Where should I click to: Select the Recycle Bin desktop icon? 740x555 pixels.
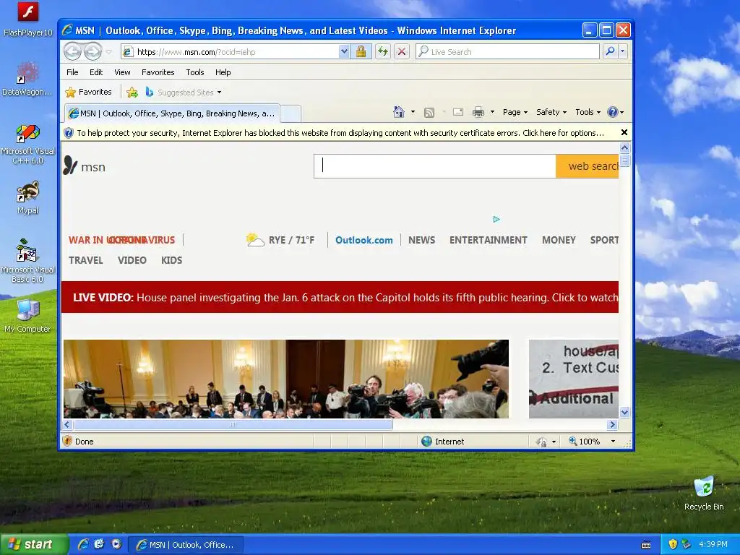(704, 493)
